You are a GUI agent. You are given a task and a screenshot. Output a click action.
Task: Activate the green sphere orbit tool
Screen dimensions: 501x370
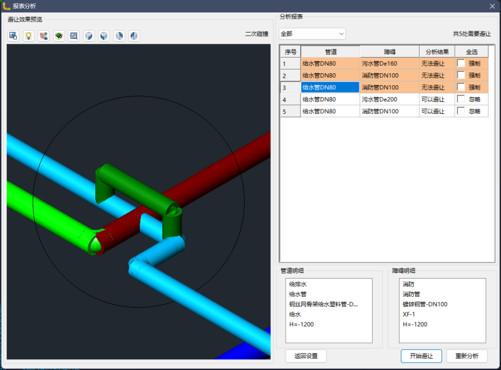(x=59, y=36)
